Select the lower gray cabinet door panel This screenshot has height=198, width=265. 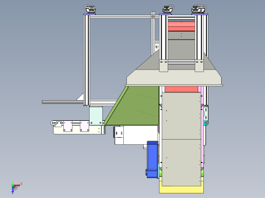(181, 162)
